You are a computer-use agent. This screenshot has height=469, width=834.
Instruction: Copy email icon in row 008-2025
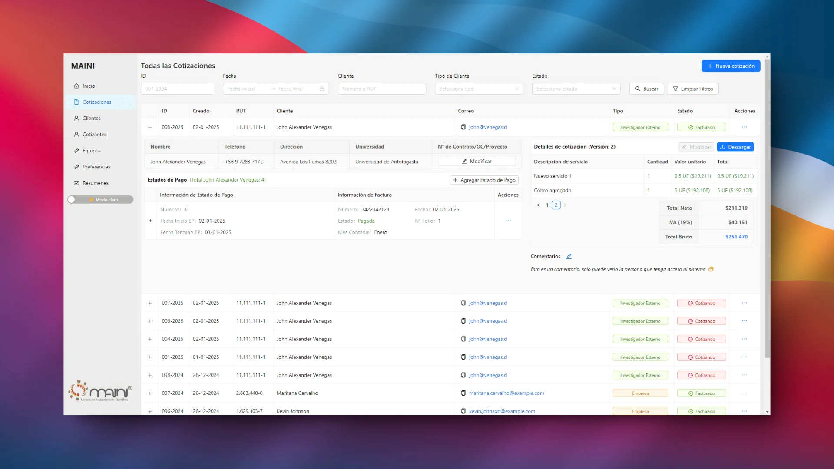(463, 127)
